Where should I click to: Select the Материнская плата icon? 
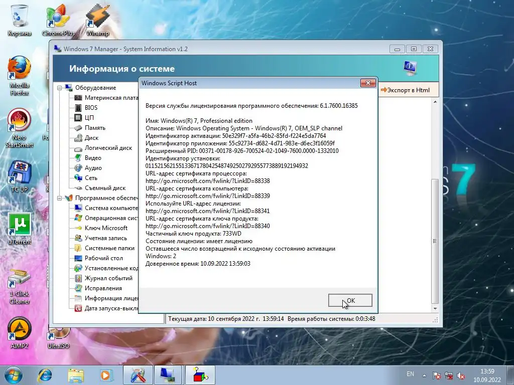[78, 98]
